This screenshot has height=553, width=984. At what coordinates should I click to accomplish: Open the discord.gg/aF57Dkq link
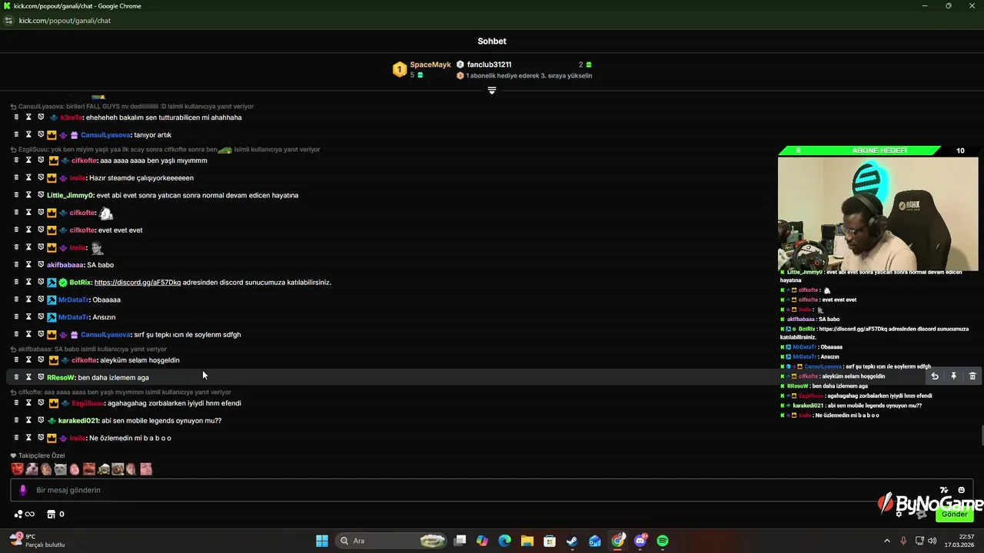coord(137,282)
